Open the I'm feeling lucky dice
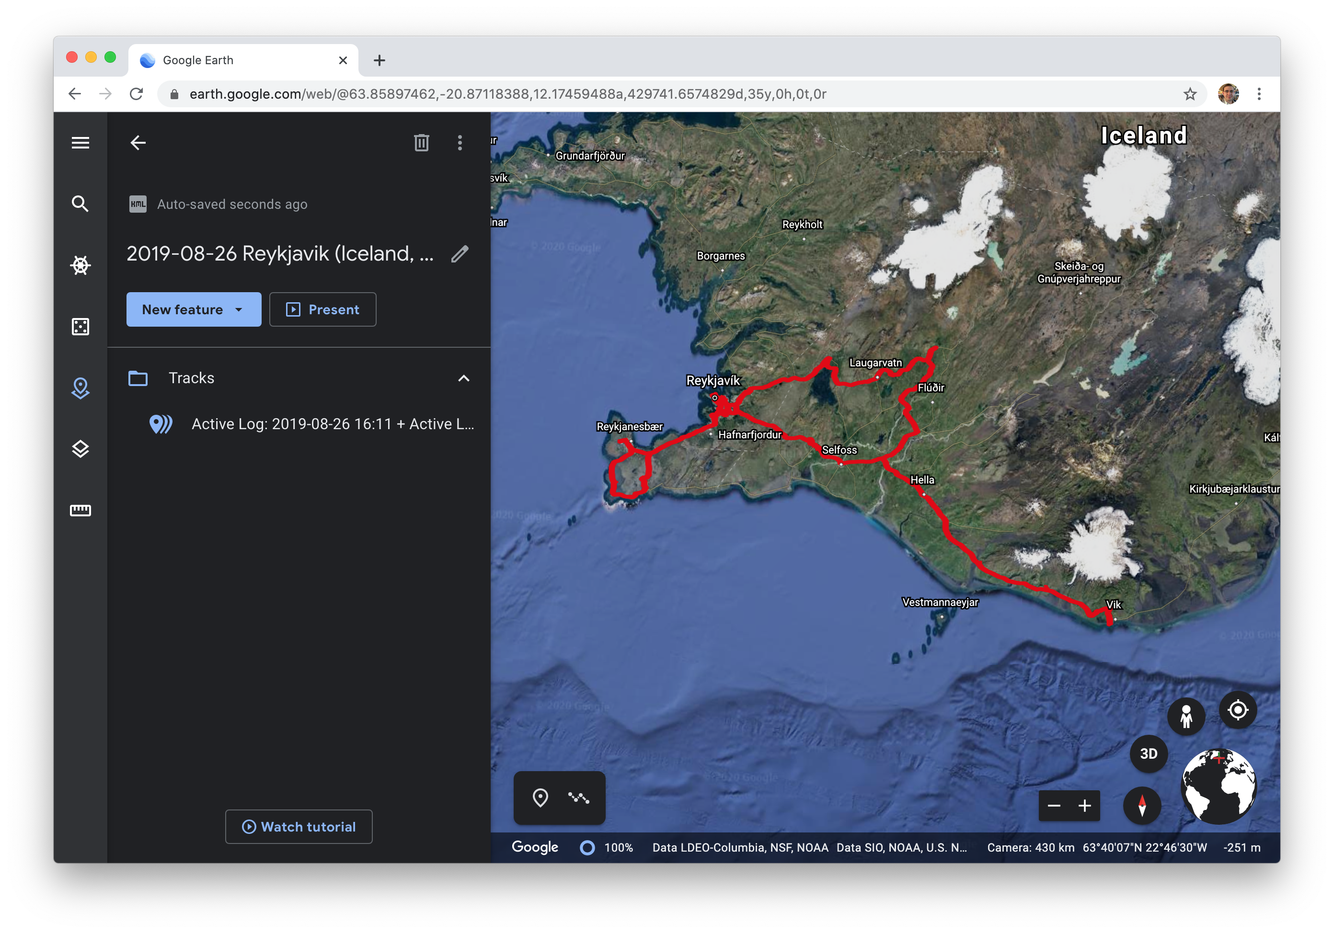This screenshot has height=934, width=1334. pos(80,327)
